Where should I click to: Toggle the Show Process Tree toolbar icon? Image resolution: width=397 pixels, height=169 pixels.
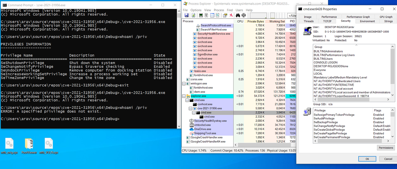click(206, 15)
